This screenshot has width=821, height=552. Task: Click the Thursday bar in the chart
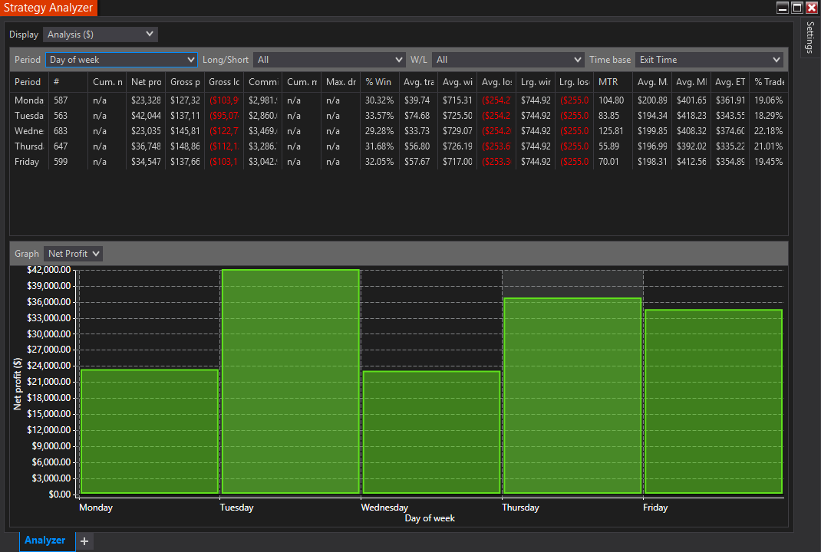(x=572, y=396)
